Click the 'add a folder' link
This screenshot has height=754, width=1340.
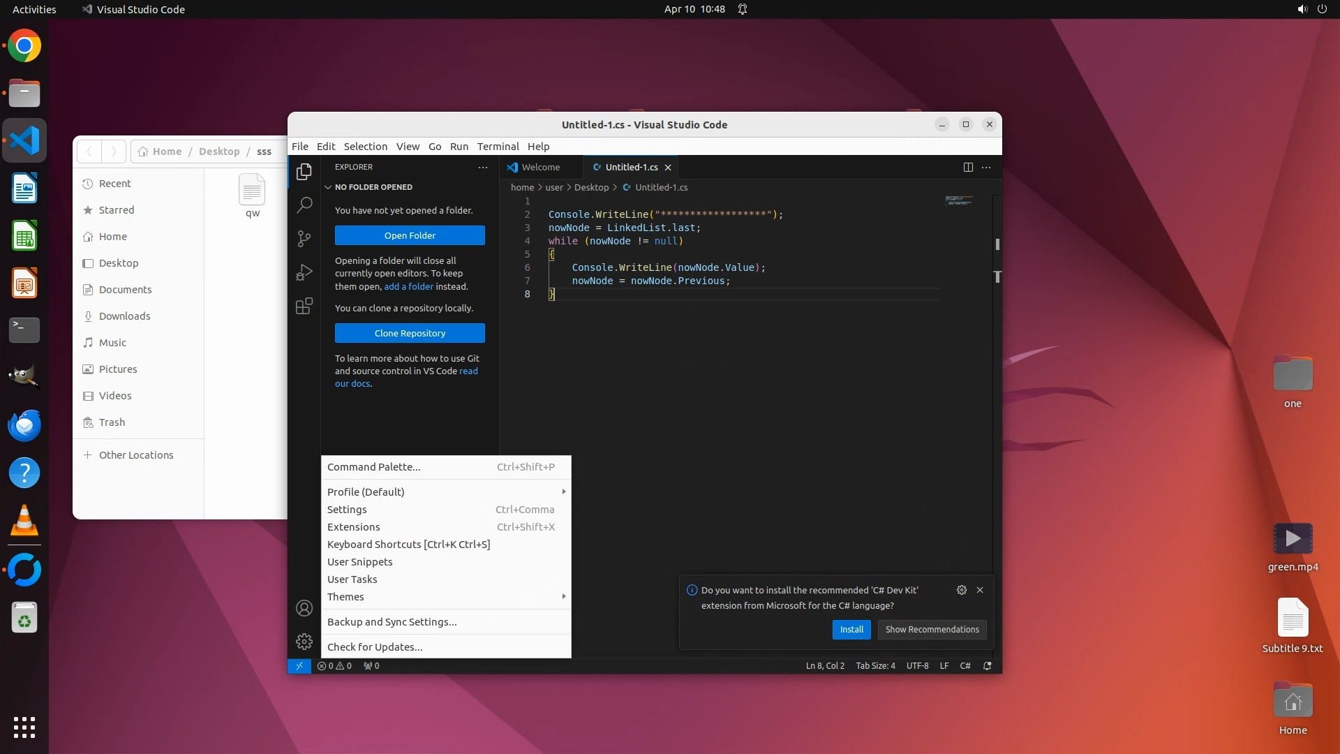pos(408,287)
